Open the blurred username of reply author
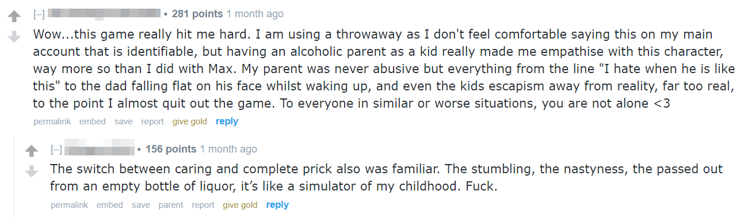Image resolution: width=744 pixels, height=217 pixels. click(100, 149)
